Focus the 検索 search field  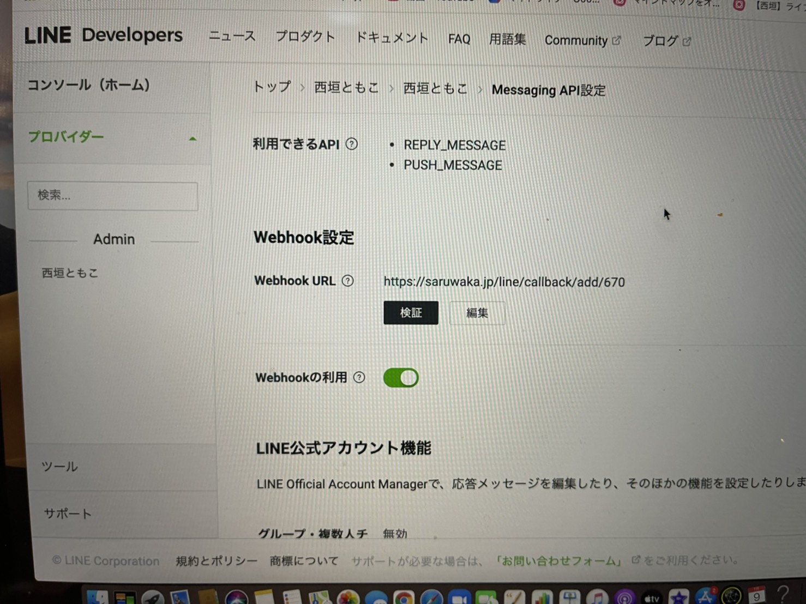coord(113,196)
